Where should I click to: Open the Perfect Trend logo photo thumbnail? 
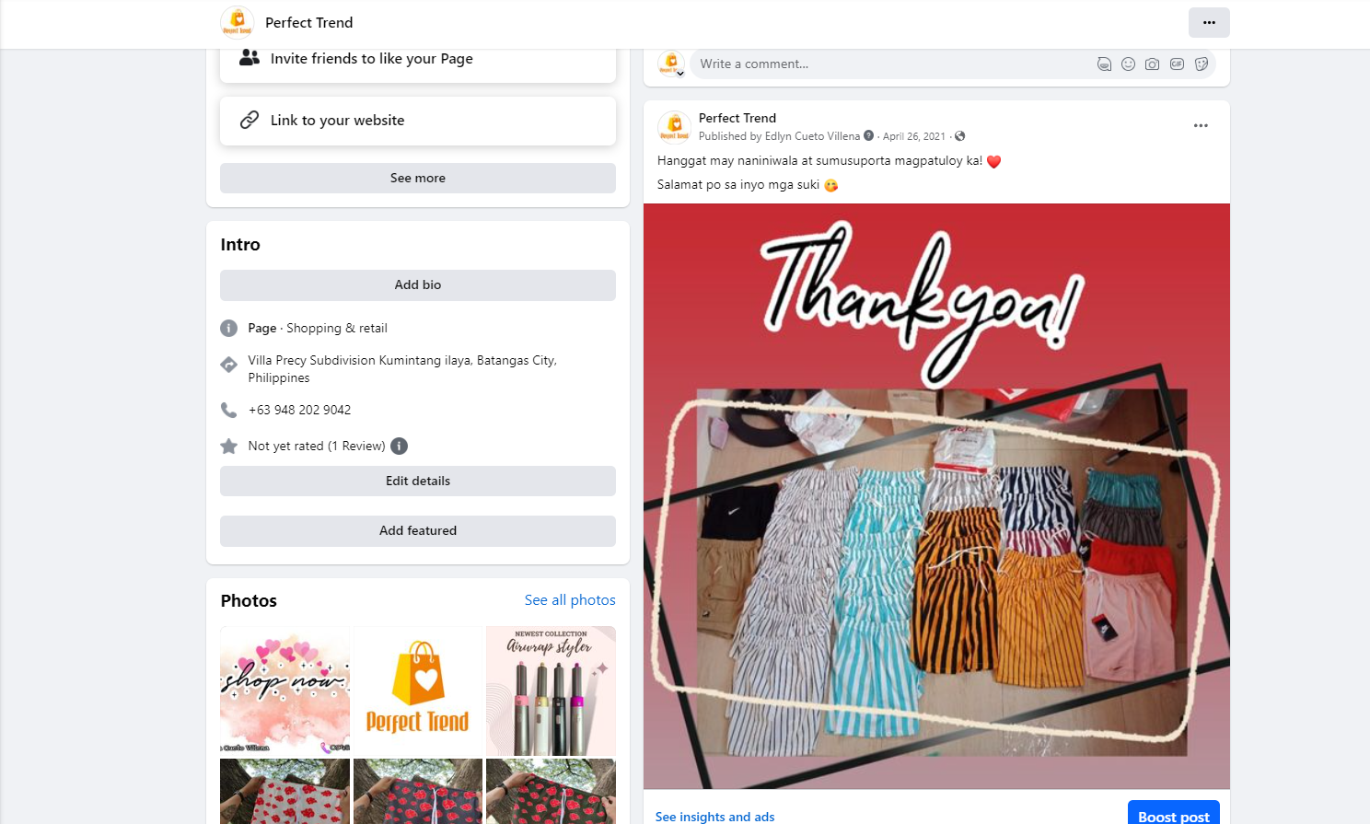(418, 691)
